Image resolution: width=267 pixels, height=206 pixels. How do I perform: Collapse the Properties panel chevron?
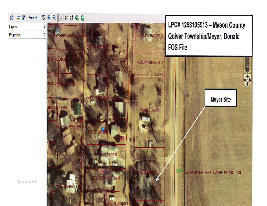44,35
